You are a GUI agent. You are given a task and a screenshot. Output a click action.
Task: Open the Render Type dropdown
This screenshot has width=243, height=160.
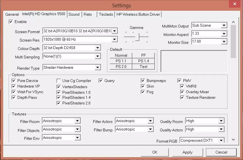[x=98, y=67]
